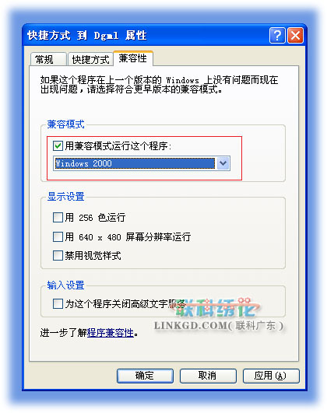
Task: Click the Windows 2000 combo box field
Action: point(135,163)
